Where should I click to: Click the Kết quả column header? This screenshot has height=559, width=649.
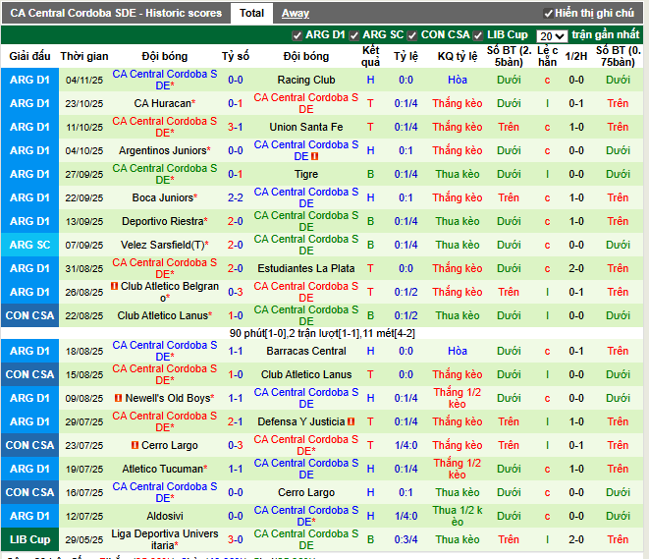(x=370, y=56)
